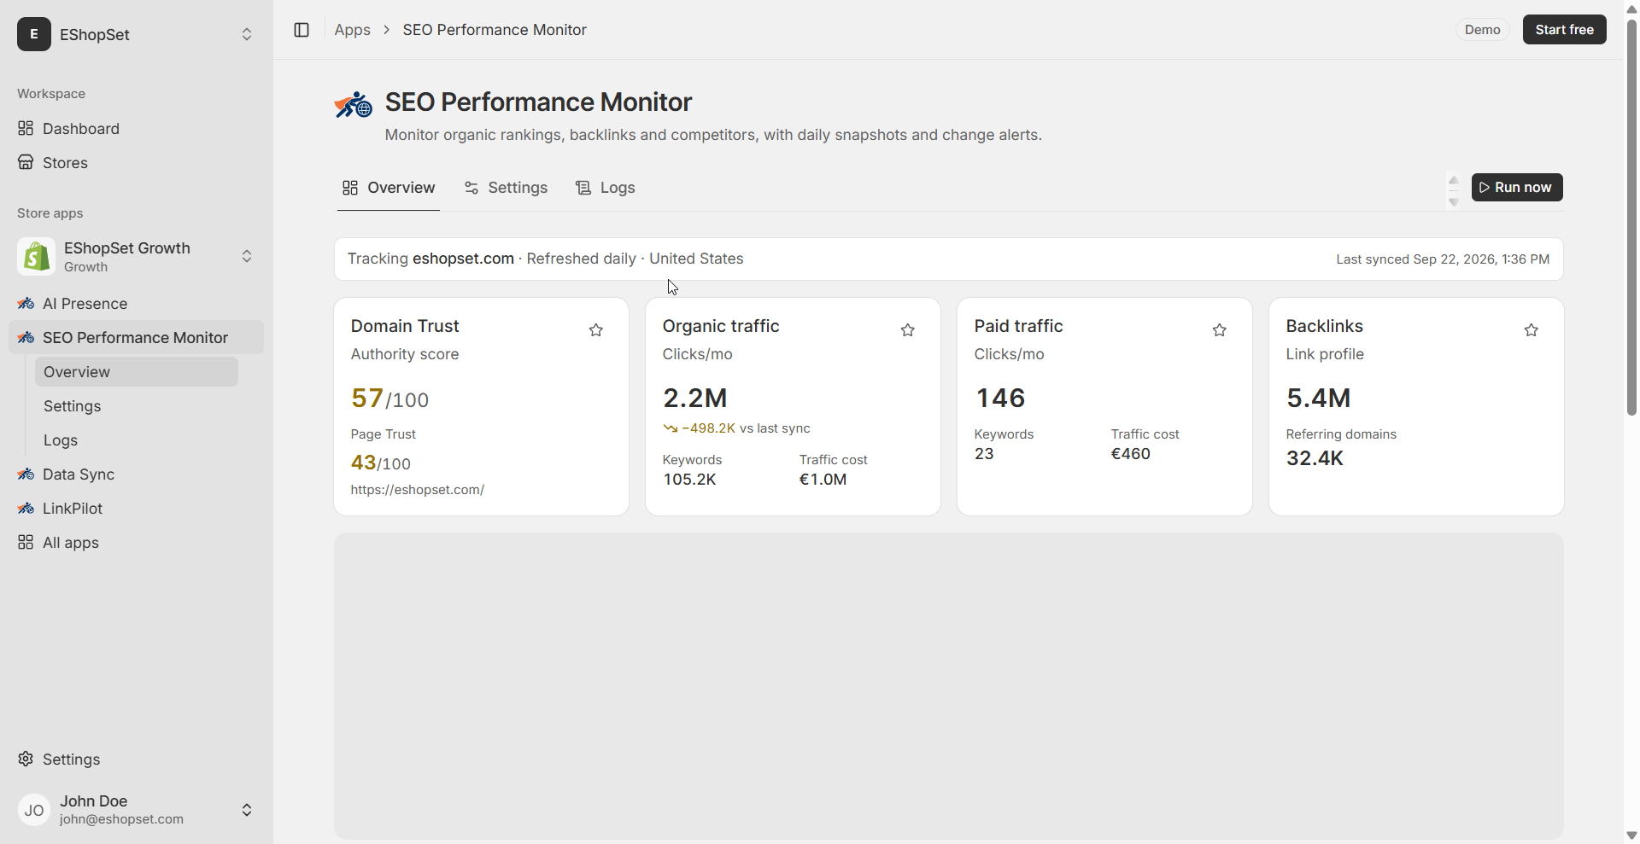Viewport: 1640px width, 844px height.
Task: Click the 105.2K keywords value
Action: [x=689, y=480]
